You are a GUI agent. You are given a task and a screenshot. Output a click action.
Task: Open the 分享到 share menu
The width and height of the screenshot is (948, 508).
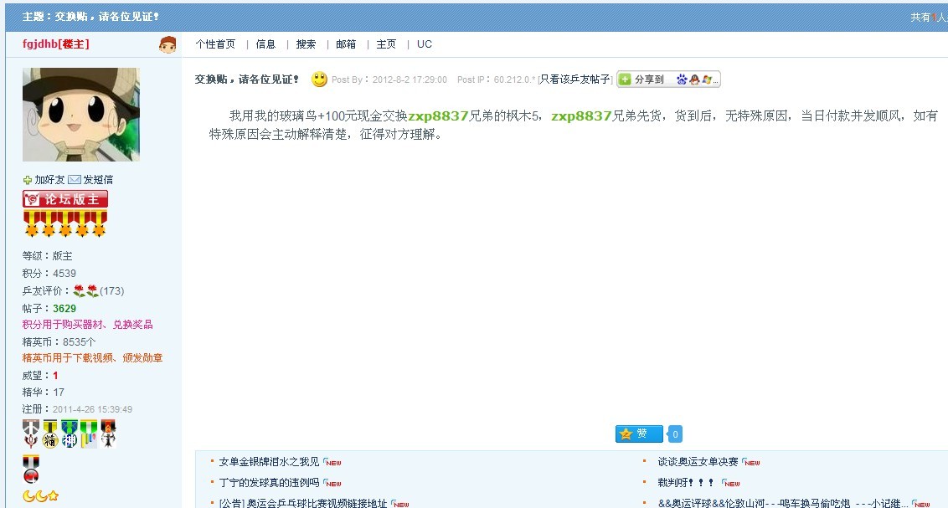643,80
